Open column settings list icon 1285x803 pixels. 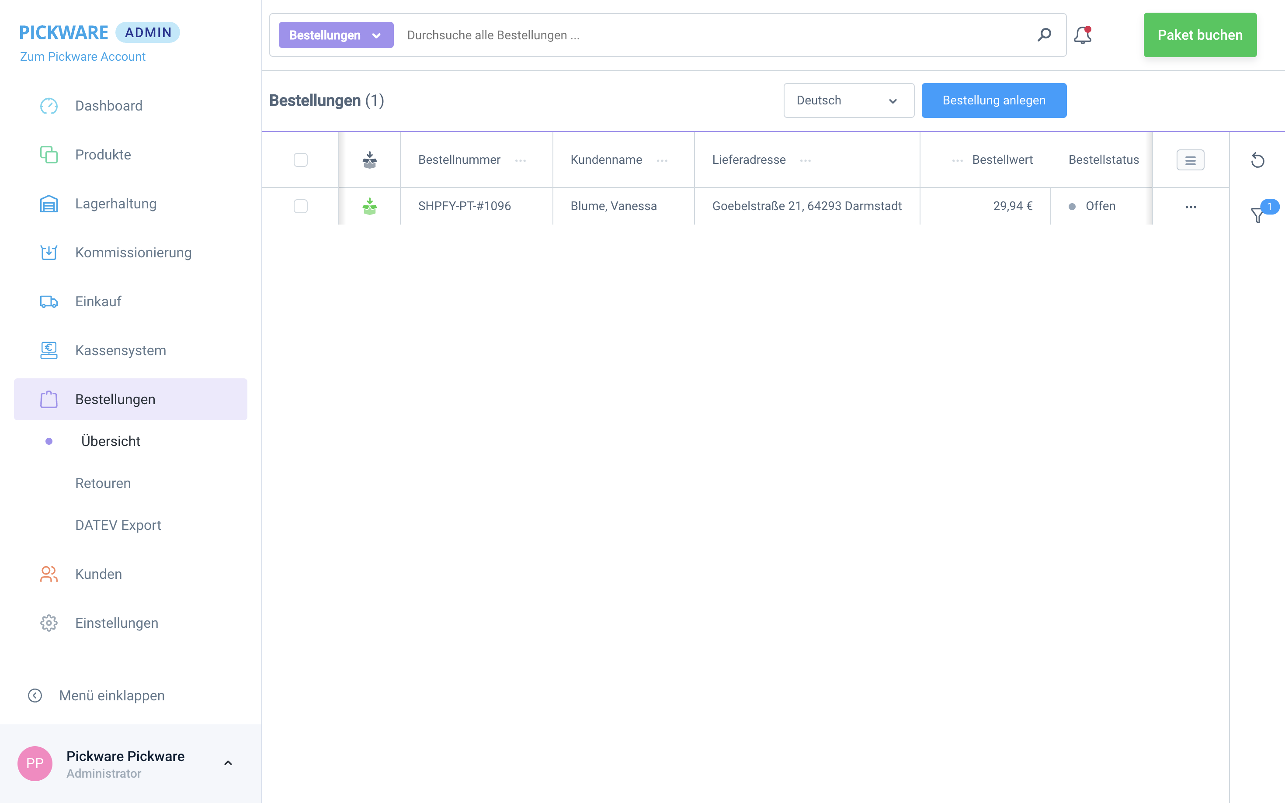[1190, 160]
